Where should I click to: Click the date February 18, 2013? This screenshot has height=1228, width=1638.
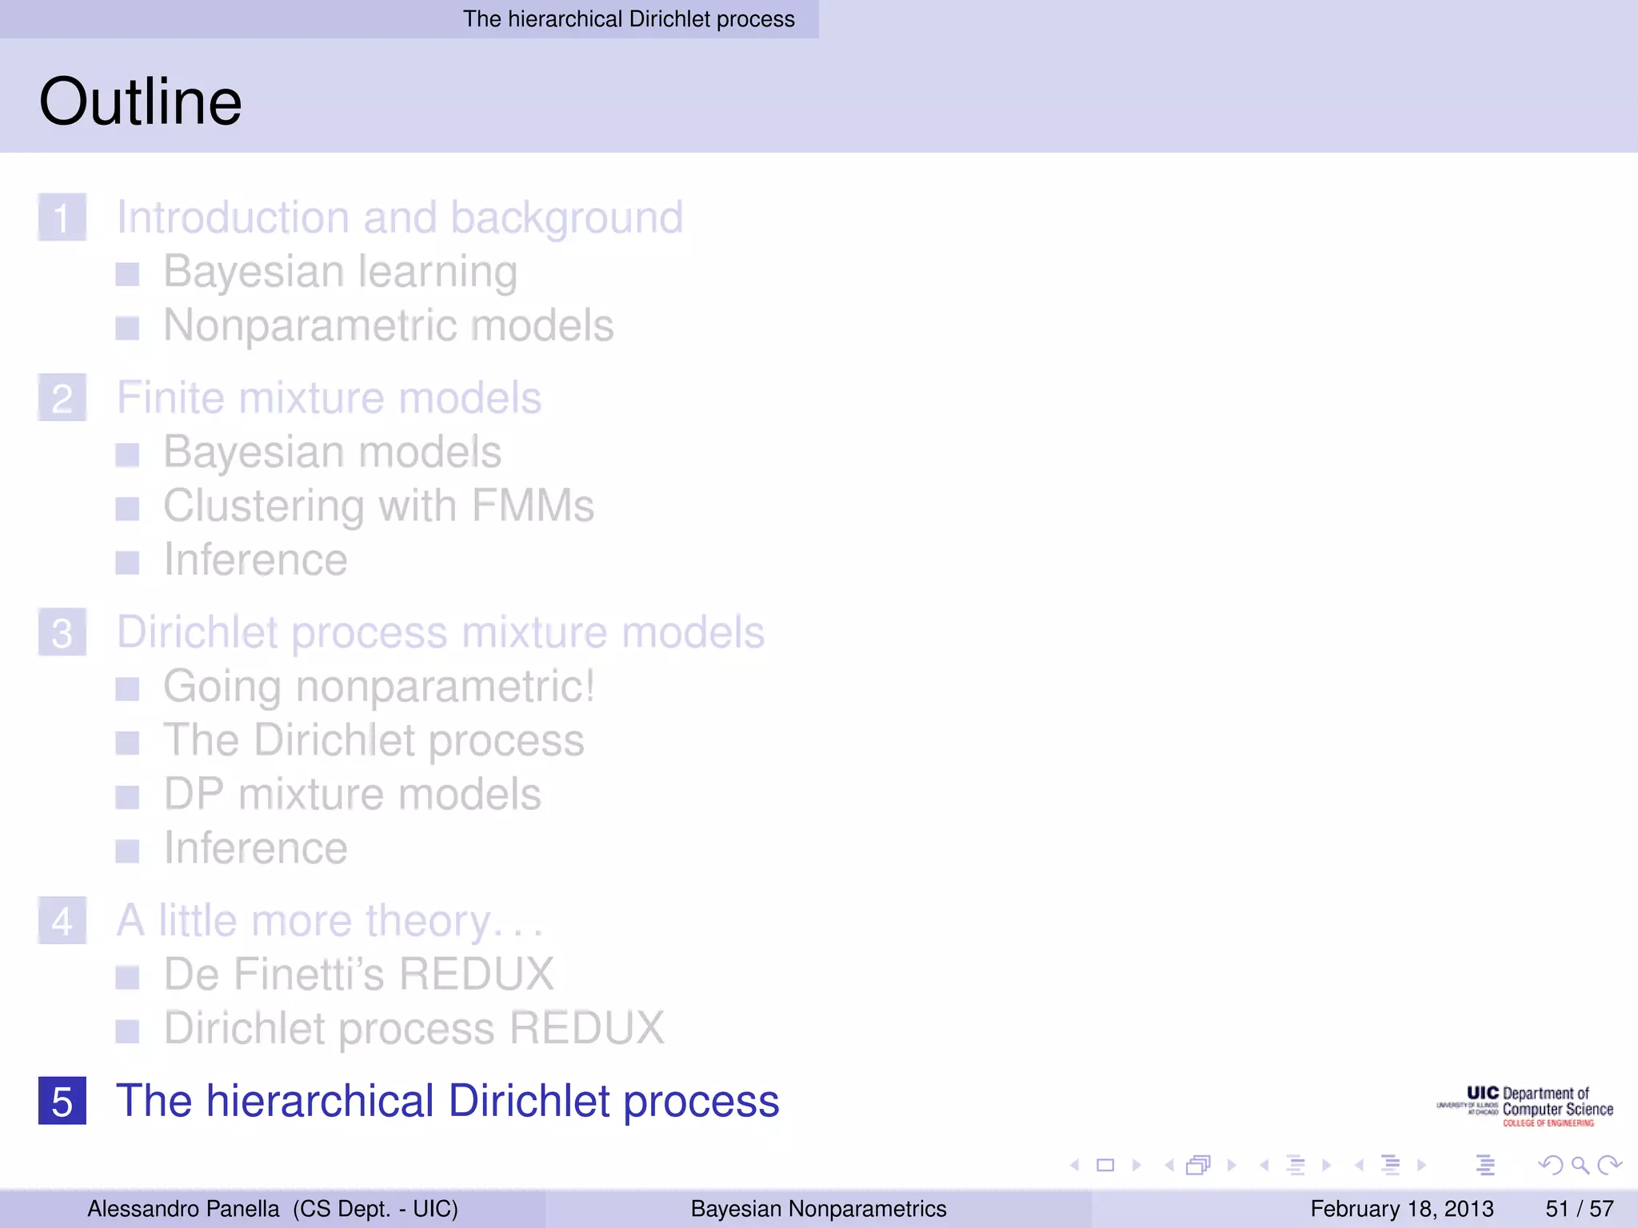1402,1208
